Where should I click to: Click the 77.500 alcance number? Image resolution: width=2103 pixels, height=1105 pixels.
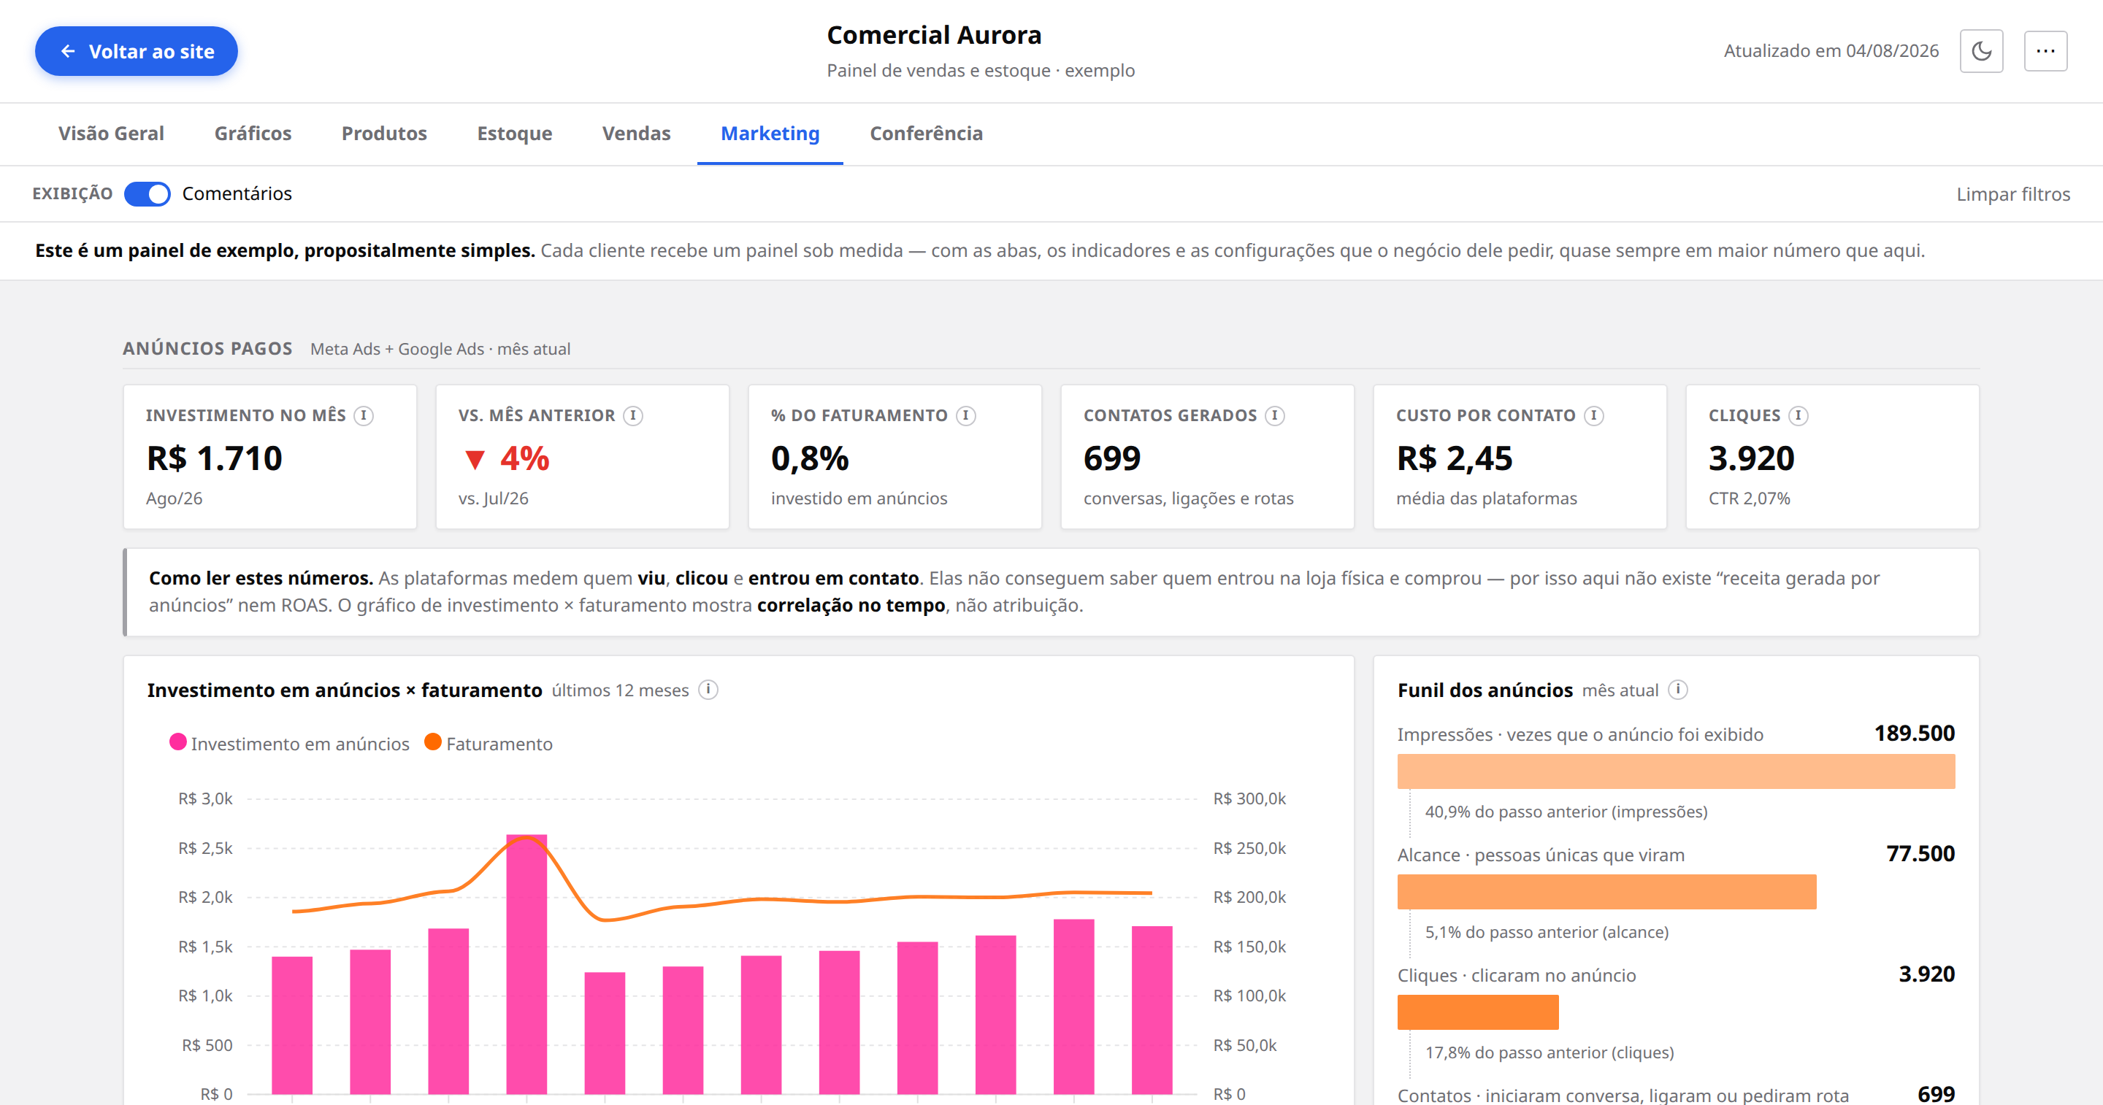1920,854
